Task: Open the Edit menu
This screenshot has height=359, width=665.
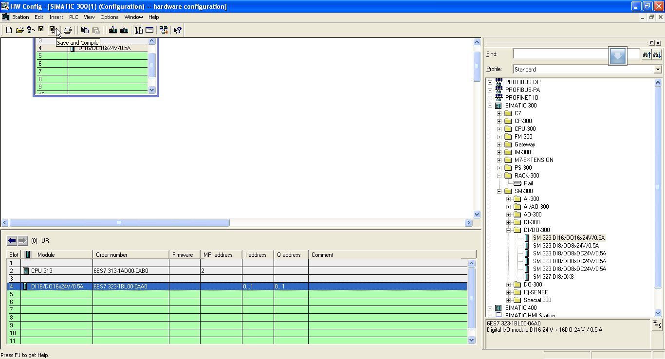Action: pyautogui.click(x=39, y=17)
